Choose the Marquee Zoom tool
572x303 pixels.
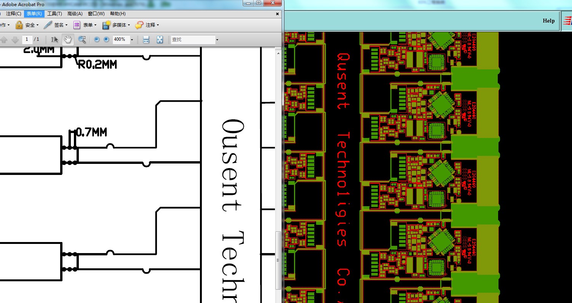(x=82, y=40)
